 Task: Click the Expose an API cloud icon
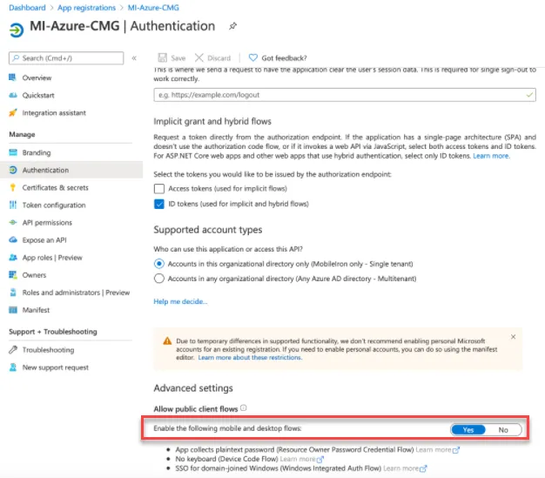(13, 239)
